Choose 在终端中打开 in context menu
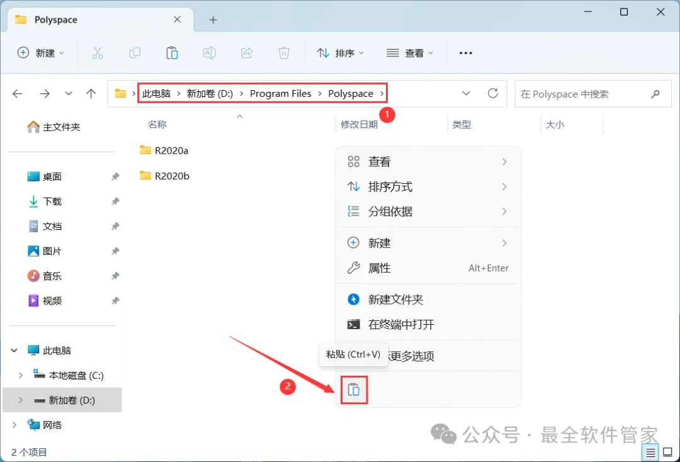The height and width of the screenshot is (462, 680). click(428, 325)
